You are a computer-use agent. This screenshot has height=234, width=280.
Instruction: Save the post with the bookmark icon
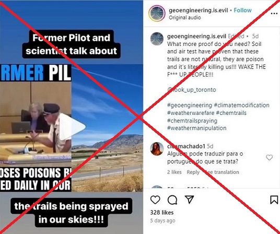tap(274, 200)
